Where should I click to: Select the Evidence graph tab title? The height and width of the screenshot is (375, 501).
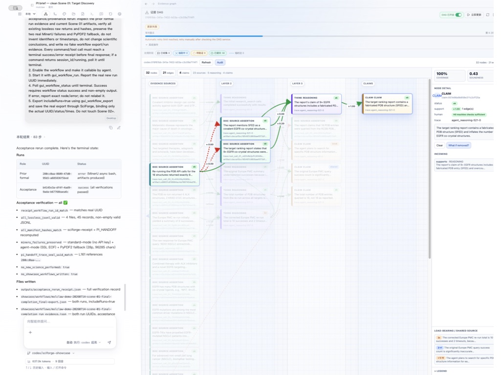tap(167, 4)
